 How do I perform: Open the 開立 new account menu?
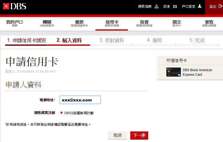pyautogui.click(x=176, y=23)
